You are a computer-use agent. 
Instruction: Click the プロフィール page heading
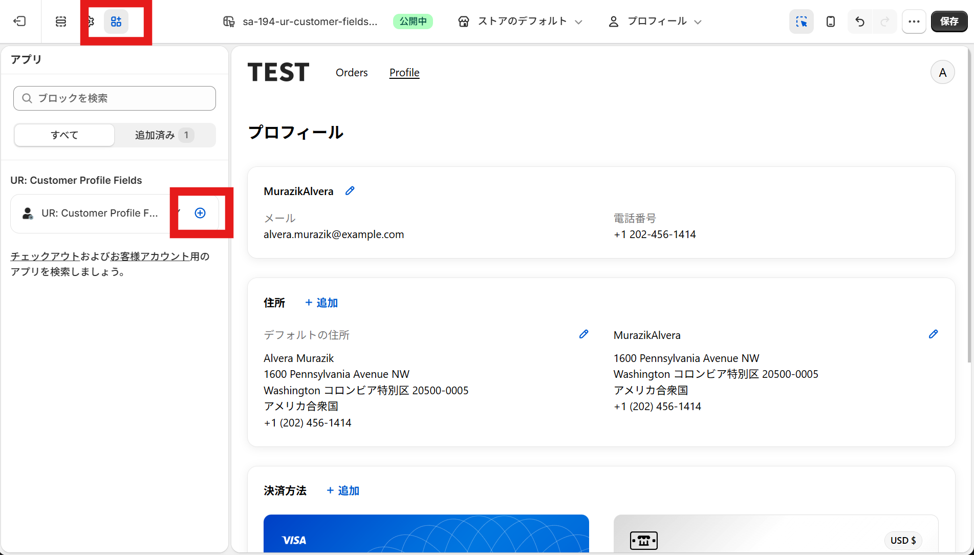coord(296,133)
